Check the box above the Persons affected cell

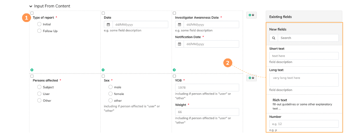32,76
